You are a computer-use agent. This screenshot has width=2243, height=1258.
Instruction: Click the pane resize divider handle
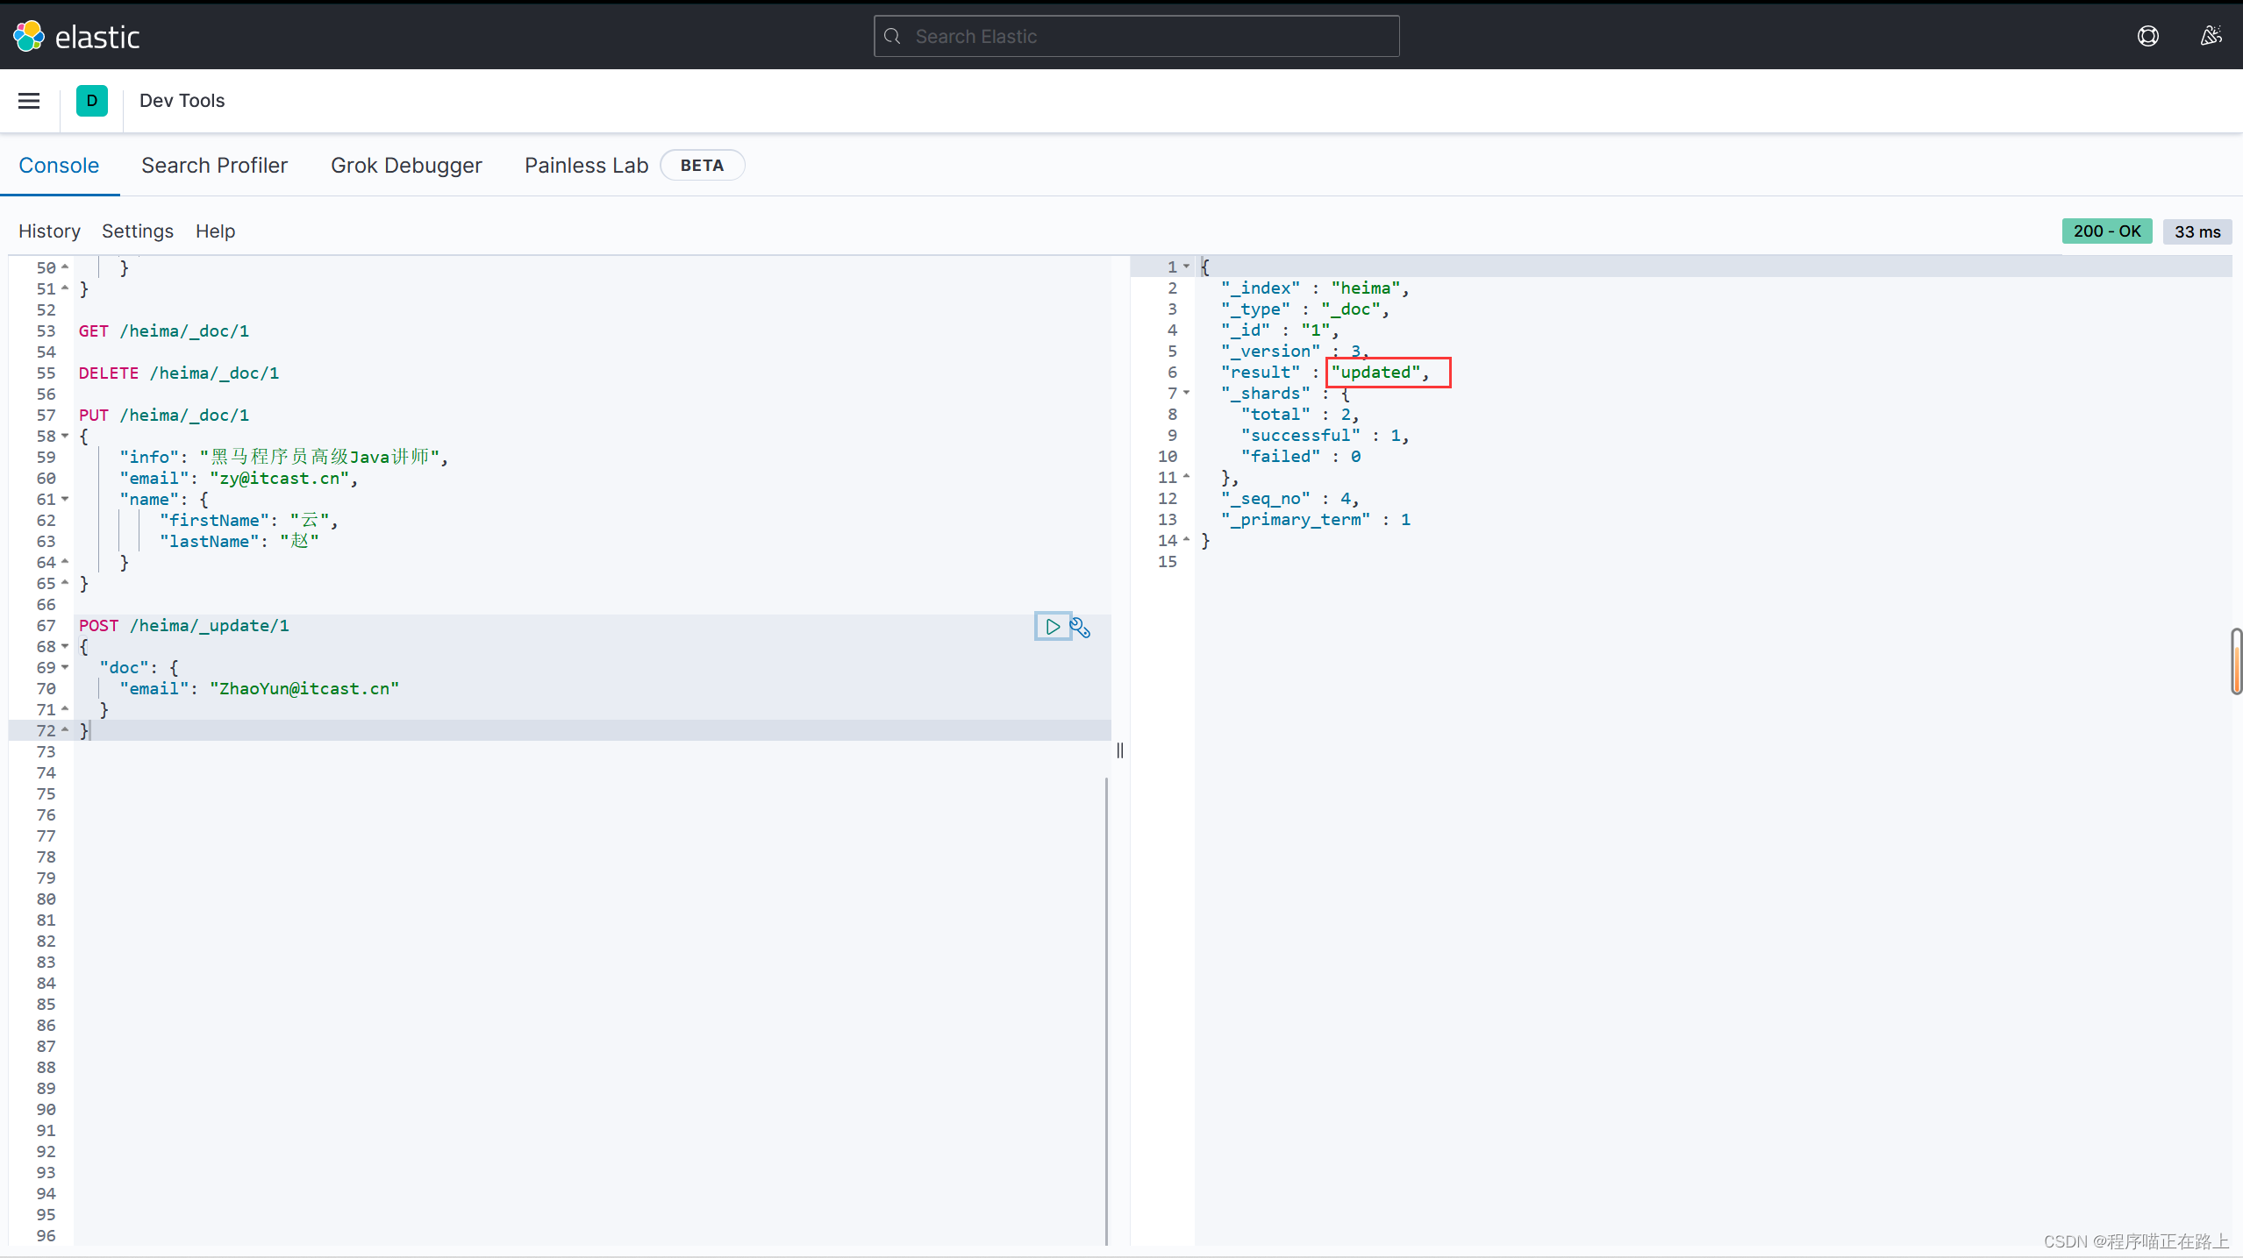(x=1120, y=750)
